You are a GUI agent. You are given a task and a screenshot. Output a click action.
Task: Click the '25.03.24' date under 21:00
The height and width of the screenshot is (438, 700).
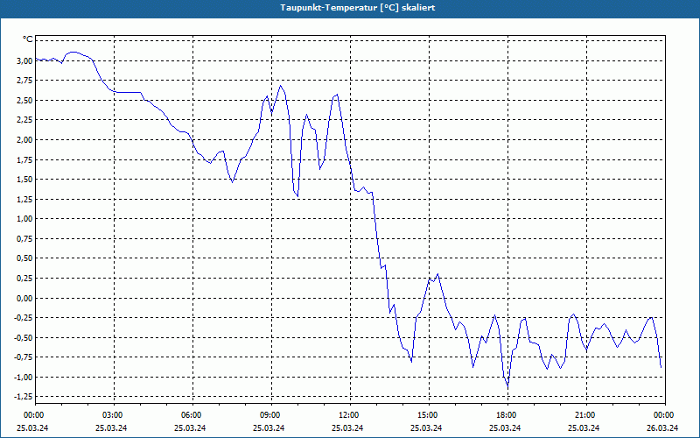pyautogui.click(x=584, y=427)
